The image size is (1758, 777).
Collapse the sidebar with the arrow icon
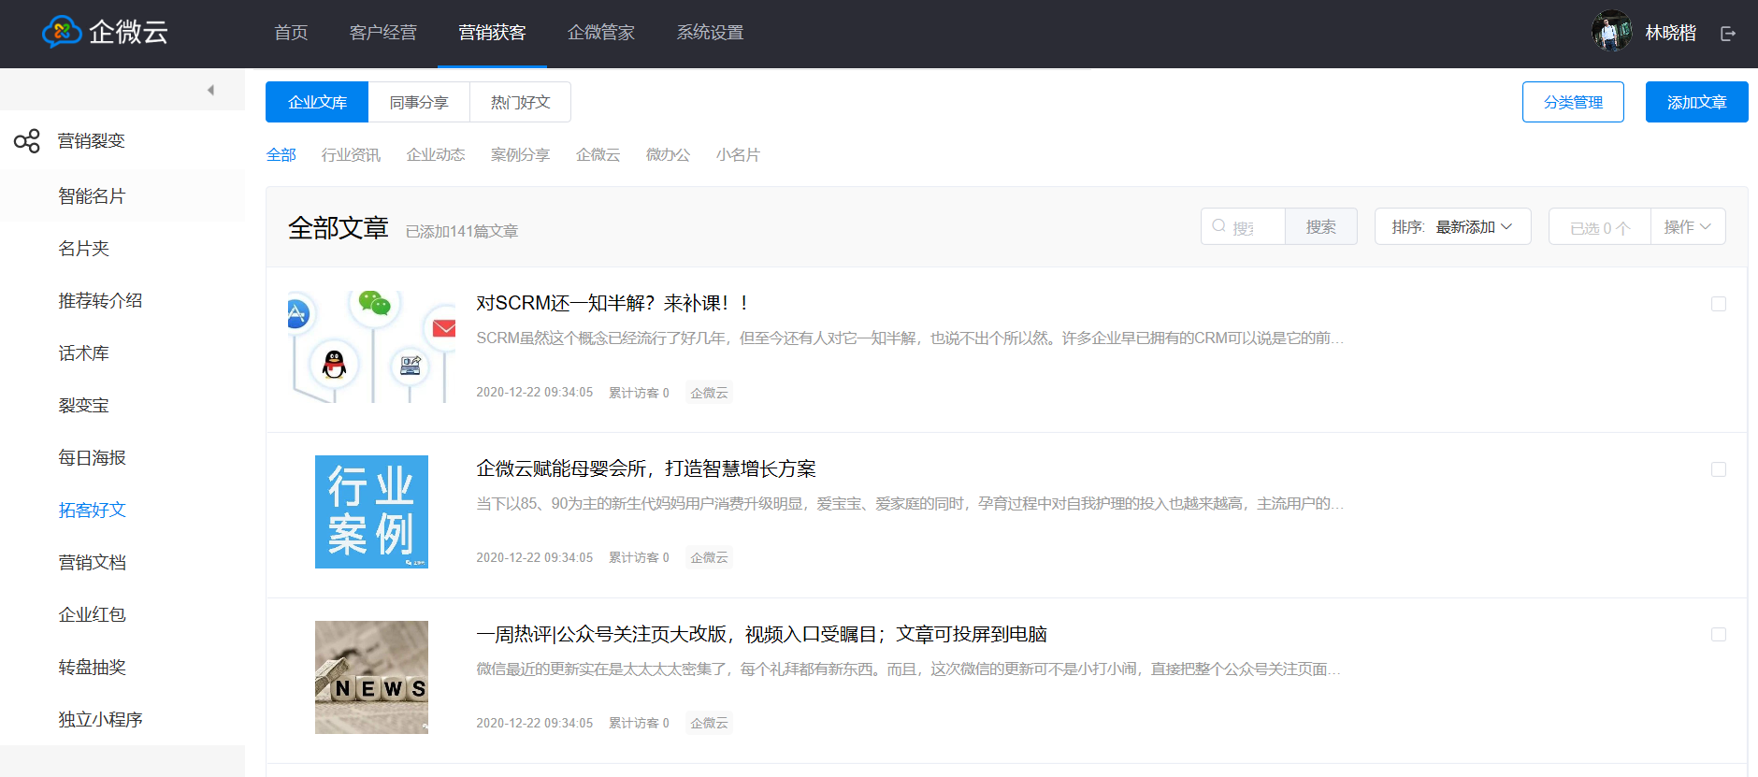[x=210, y=90]
